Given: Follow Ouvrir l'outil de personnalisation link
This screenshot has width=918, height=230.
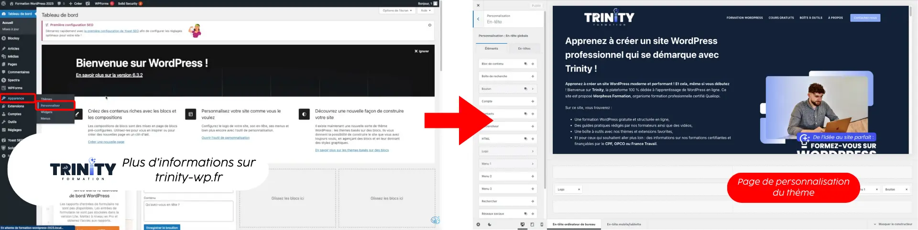Looking at the screenshot, I should pos(225,137).
